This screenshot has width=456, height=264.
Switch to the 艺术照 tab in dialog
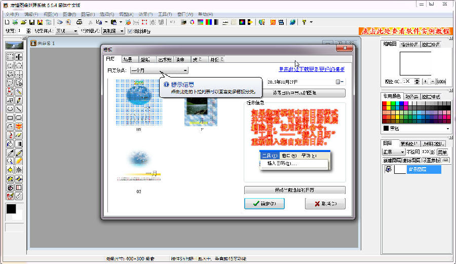[x=164, y=60]
